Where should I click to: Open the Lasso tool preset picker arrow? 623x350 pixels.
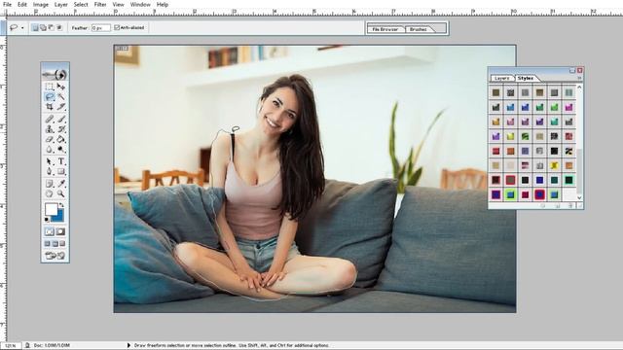pos(22,28)
